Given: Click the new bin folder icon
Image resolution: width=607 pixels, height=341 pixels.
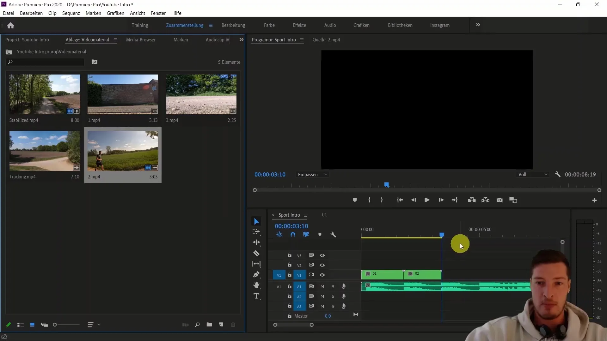Looking at the screenshot, I should pyautogui.click(x=209, y=325).
